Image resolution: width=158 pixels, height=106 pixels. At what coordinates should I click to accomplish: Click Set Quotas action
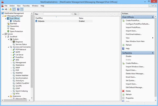coord(131,81)
